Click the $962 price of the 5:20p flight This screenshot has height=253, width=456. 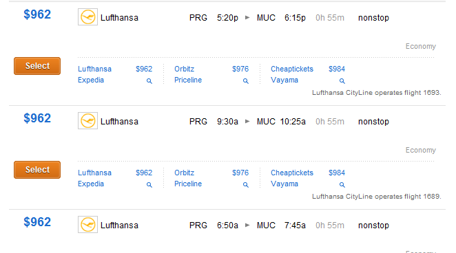(x=37, y=14)
